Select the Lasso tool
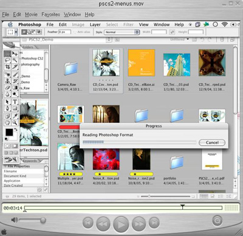The height and width of the screenshot is (236, 243). [7, 60]
